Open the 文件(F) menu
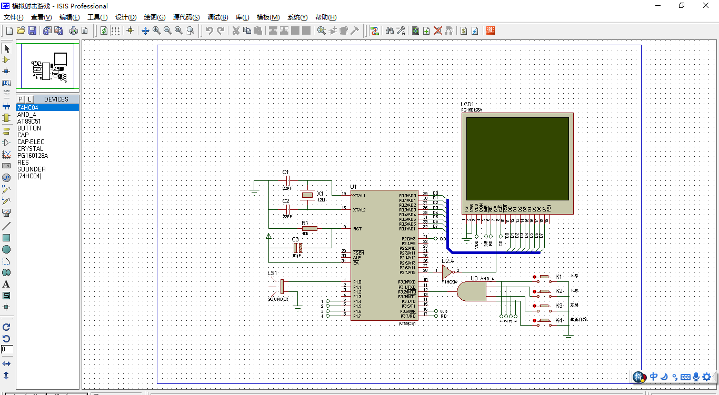Screen dimensions: 719x395 click(14, 17)
